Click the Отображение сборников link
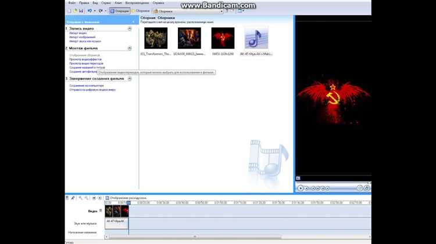The image size is (436, 244). pyautogui.click(x=84, y=55)
